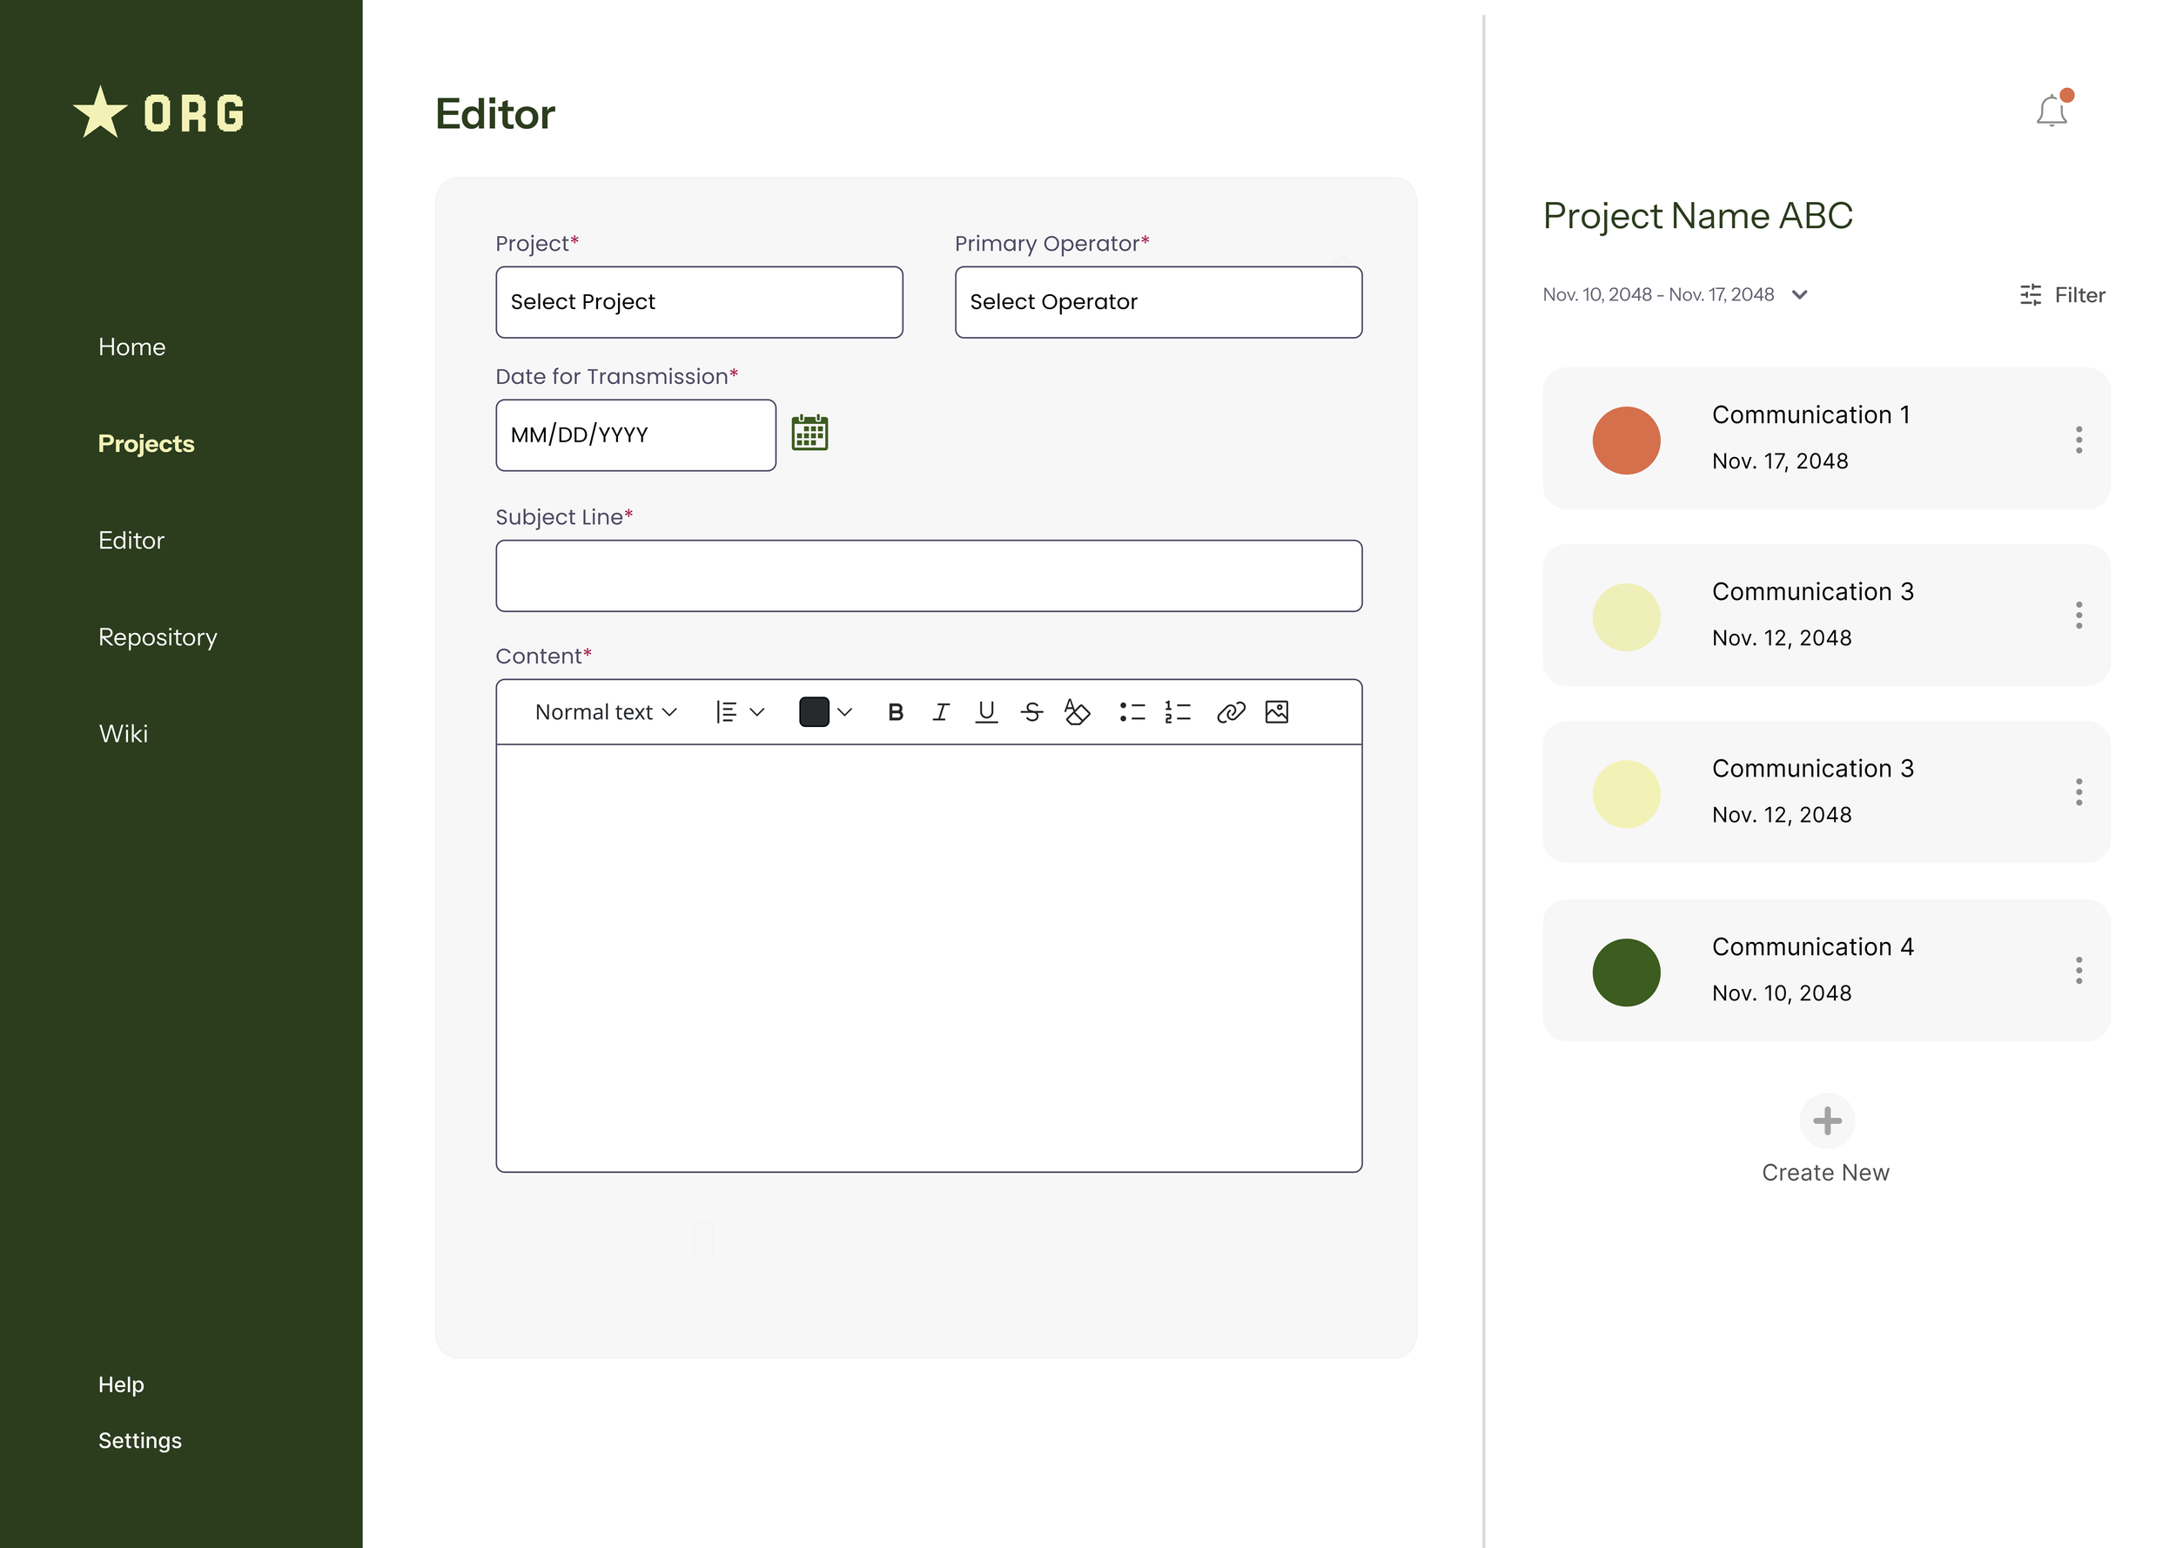Expand the alignment dropdown arrow
2176x1548 pixels.
757,712
